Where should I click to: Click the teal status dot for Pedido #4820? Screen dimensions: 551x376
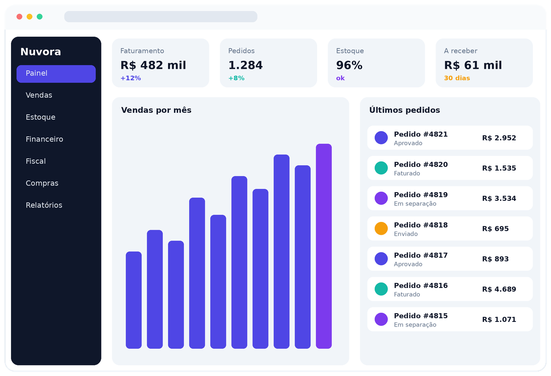pos(381,168)
